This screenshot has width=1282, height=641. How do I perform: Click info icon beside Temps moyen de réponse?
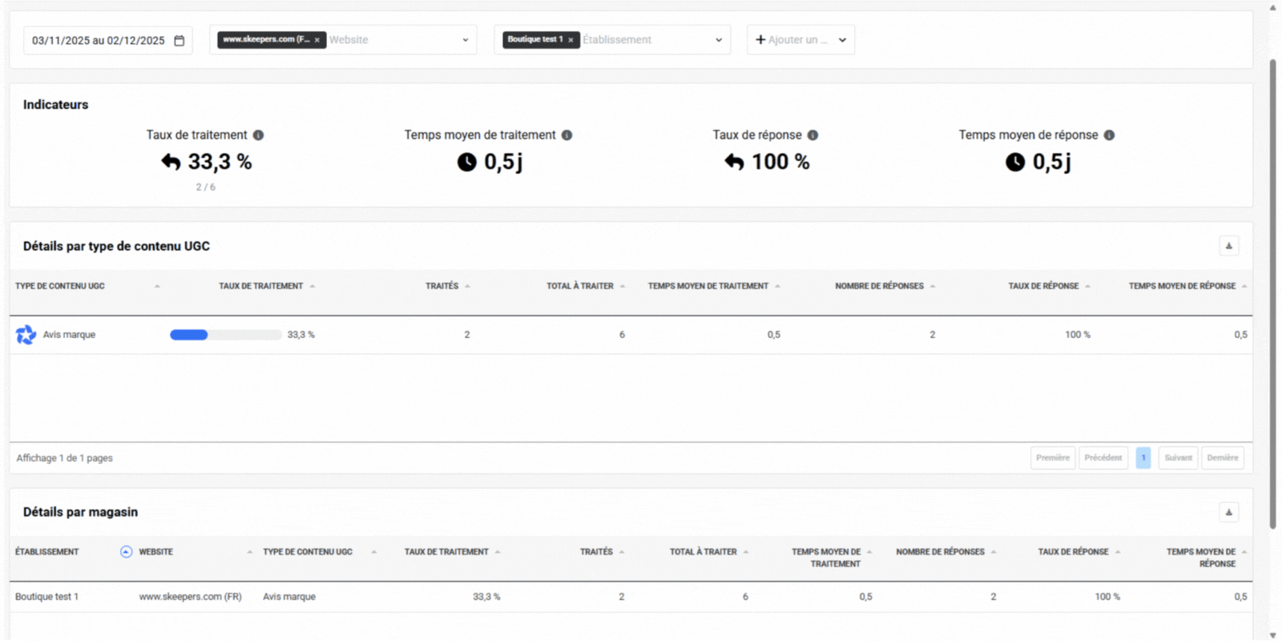click(x=1109, y=135)
